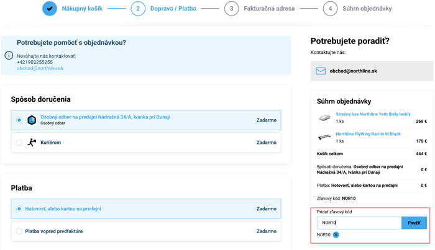Click the running courier icon
435x250 pixels.
pyautogui.click(x=32, y=143)
